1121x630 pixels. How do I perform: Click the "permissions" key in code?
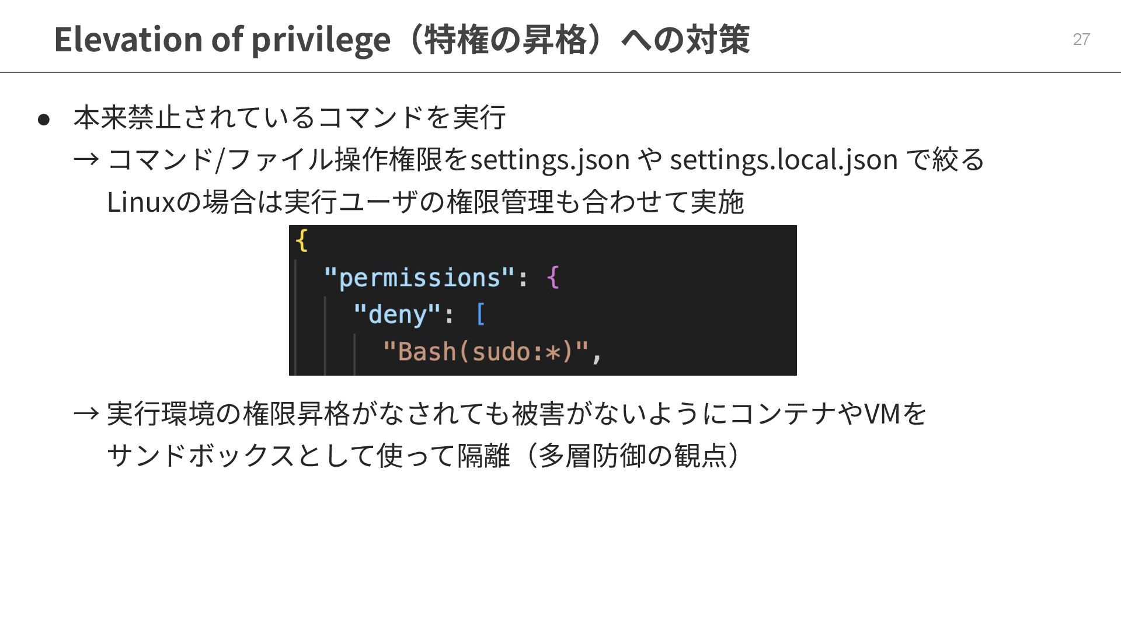[419, 278]
